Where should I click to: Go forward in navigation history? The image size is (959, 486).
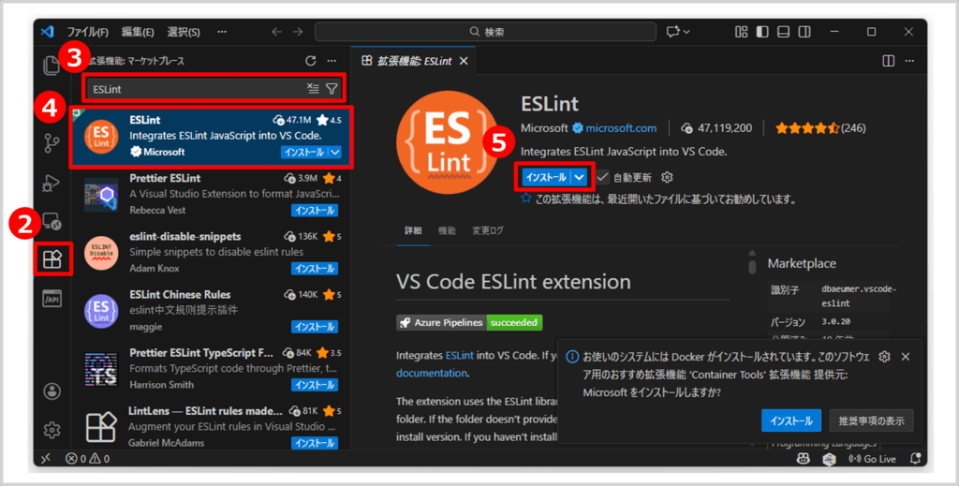coord(297,32)
